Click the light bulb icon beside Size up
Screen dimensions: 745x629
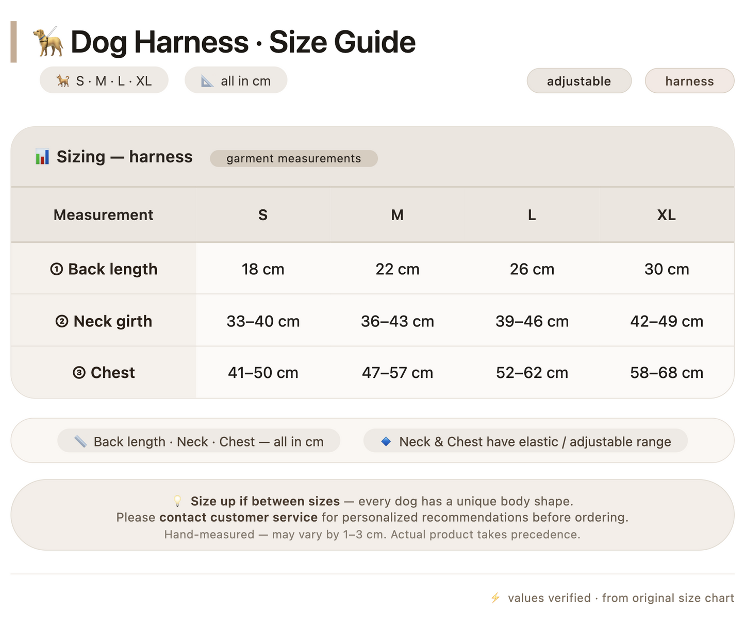[x=177, y=501]
